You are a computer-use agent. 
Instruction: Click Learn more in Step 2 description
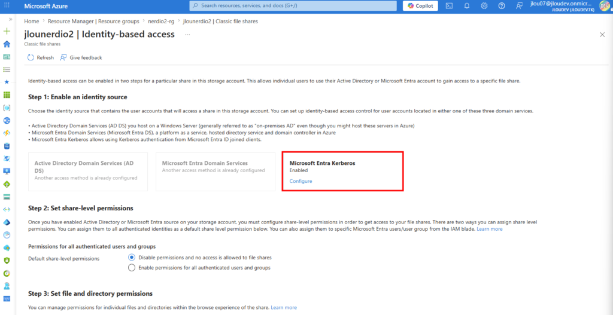click(490, 229)
